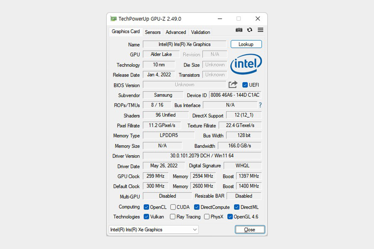Click the Revision field showing N/A
Viewport: 374px width, 249px height.
tap(215, 54)
